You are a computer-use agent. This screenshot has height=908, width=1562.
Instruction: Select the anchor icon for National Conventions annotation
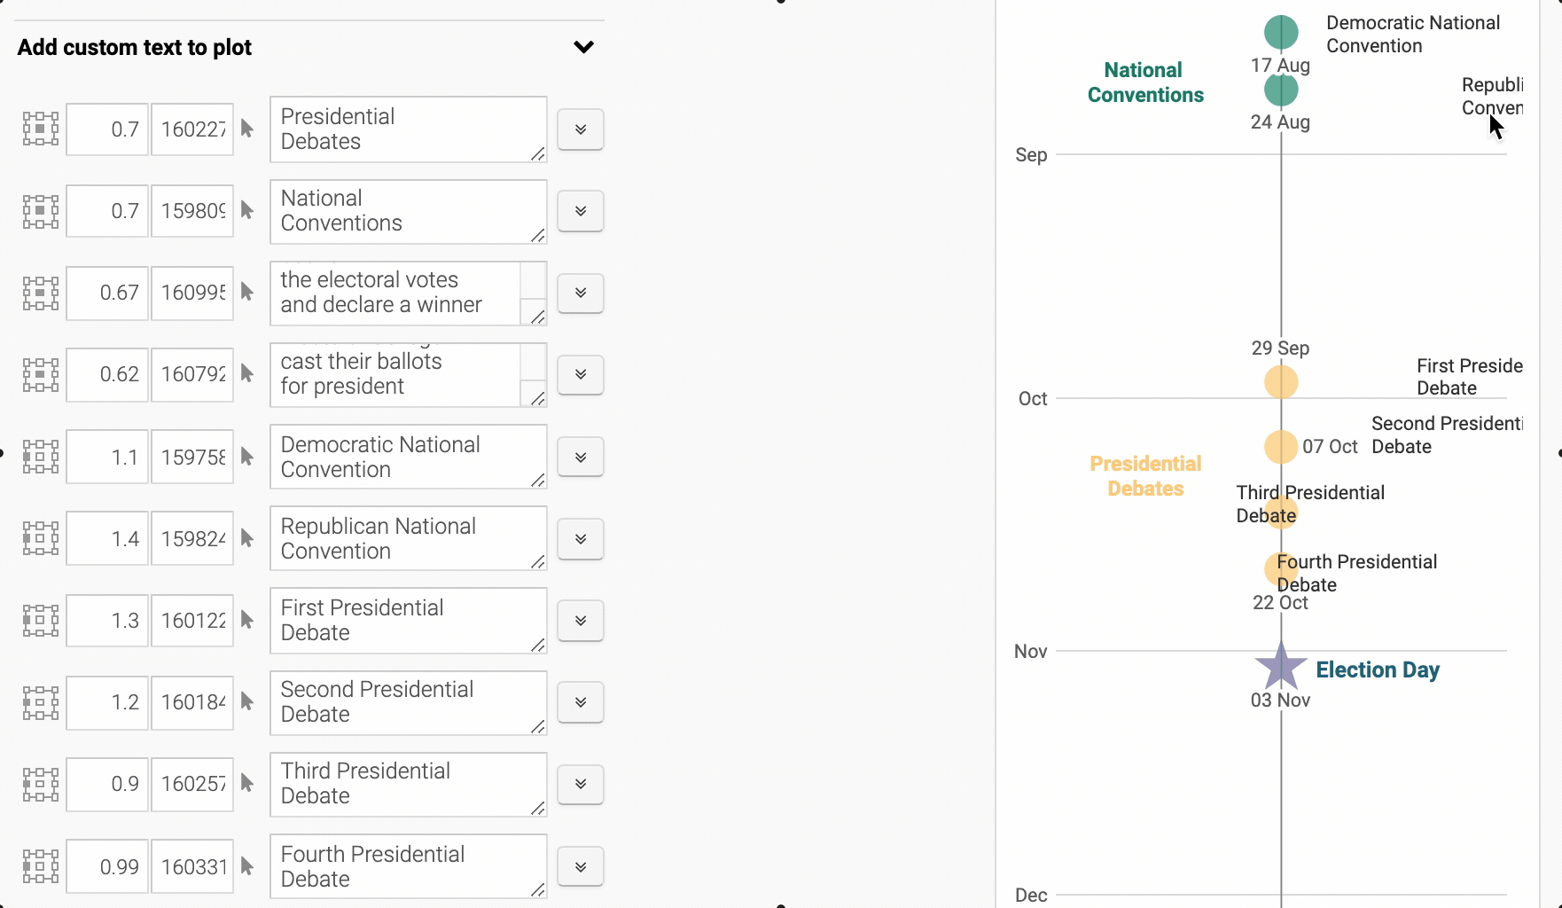click(39, 210)
